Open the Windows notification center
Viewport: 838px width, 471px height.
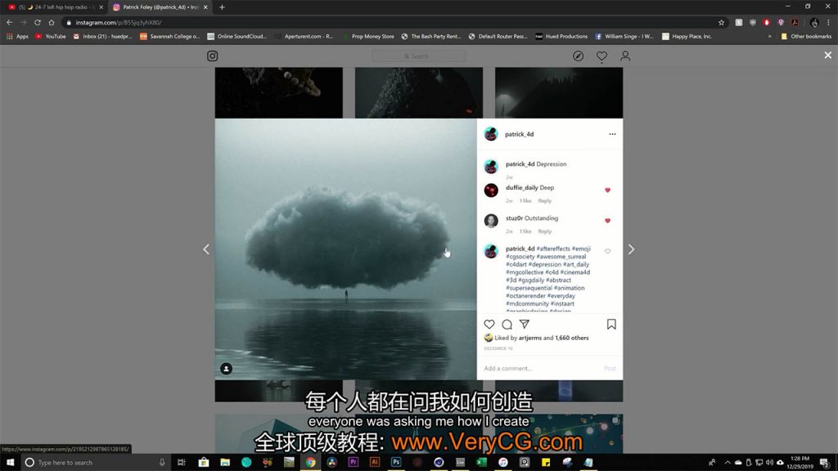coord(825,463)
